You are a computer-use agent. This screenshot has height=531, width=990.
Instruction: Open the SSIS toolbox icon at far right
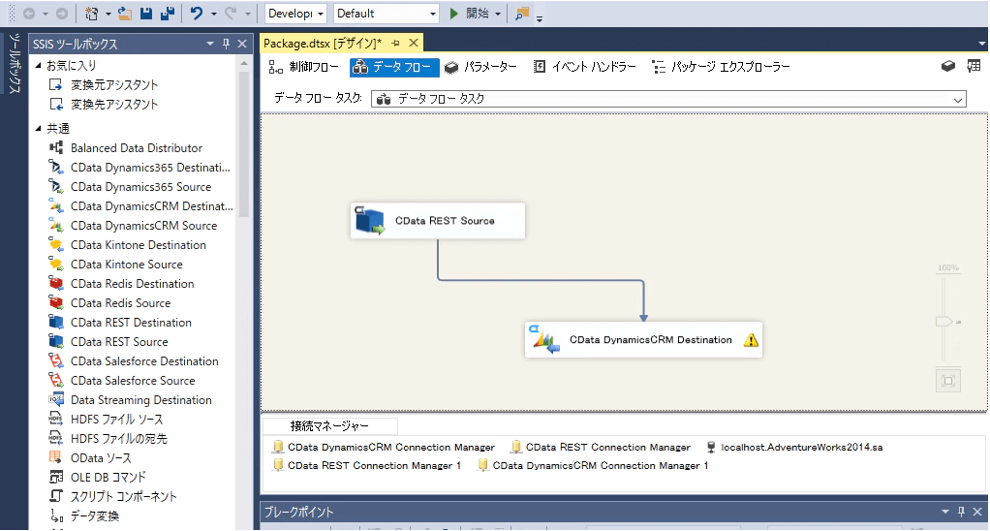(974, 66)
